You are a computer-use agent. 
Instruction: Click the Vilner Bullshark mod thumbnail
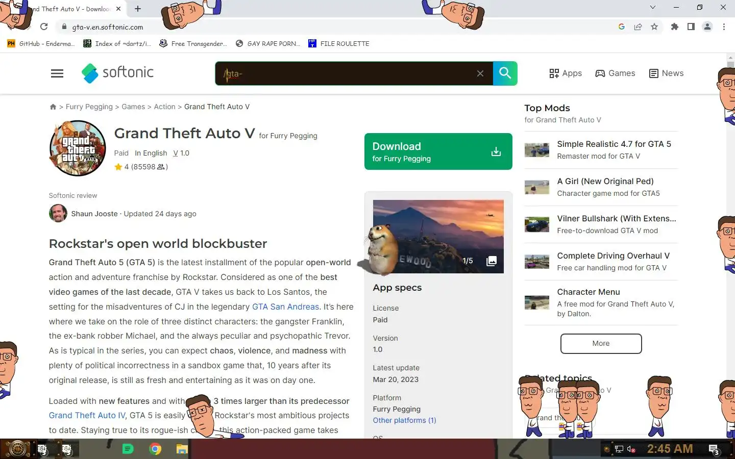[537, 224]
